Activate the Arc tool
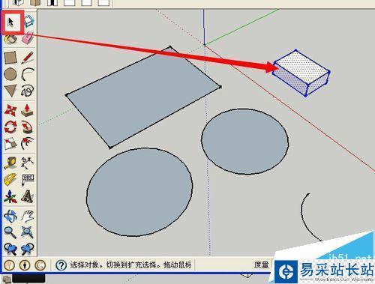375x284 pixels. point(28,74)
